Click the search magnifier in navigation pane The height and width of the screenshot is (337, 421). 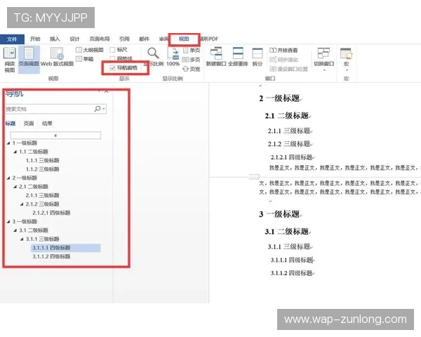tap(98, 109)
